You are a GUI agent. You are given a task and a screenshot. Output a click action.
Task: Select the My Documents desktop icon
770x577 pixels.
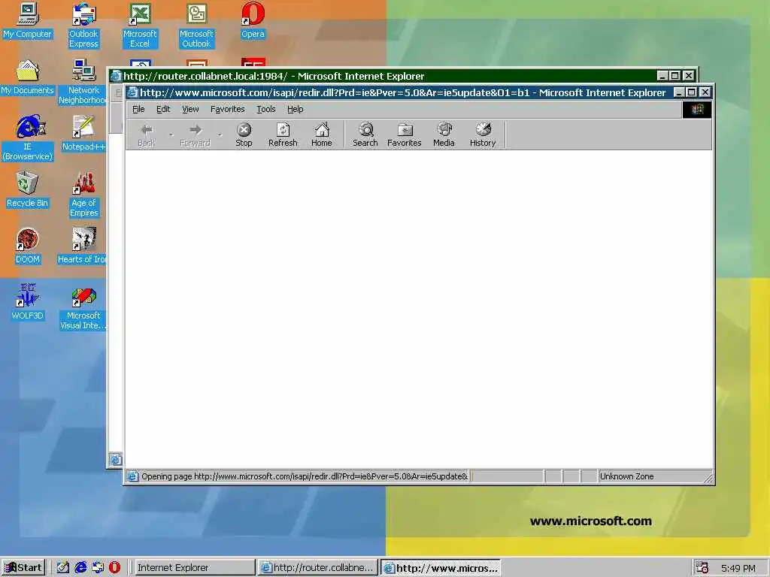(27, 77)
